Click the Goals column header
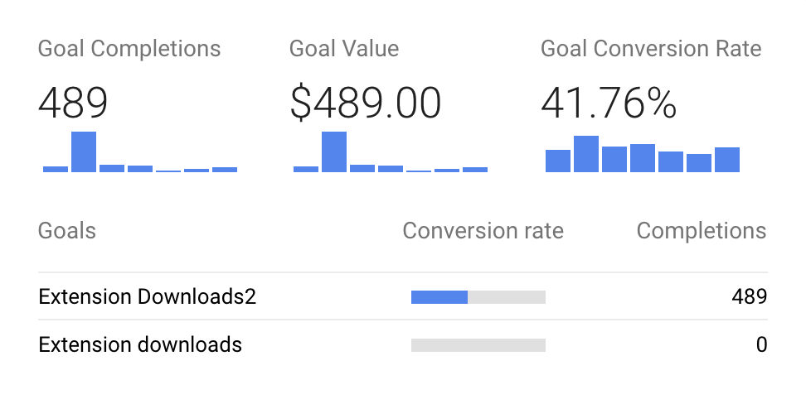This screenshot has height=404, width=806. (x=67, y=231)
